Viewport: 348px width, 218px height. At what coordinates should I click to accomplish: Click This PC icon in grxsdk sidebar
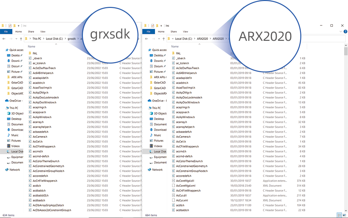pyautogui.click(x=7, y=108)
